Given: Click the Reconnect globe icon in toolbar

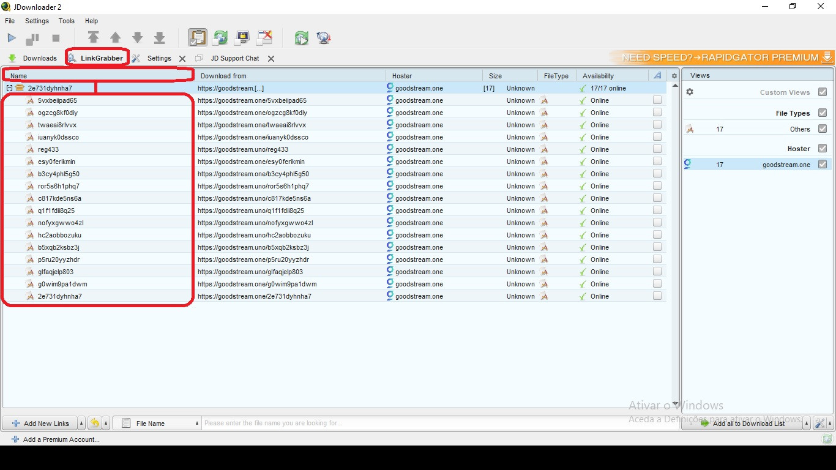Looking at the screenshot, I should 324,38.
